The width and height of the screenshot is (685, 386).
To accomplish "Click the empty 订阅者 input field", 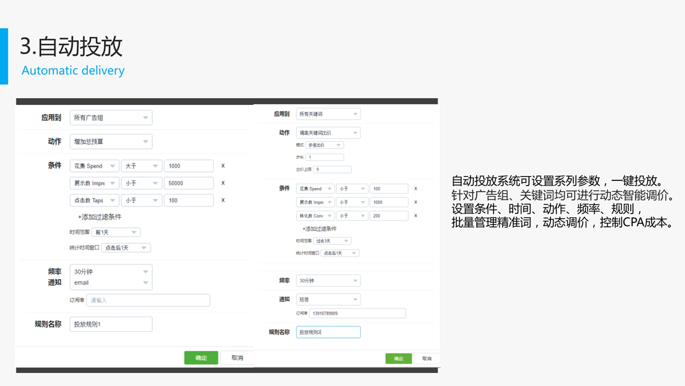I will click(x=148, y=300).
